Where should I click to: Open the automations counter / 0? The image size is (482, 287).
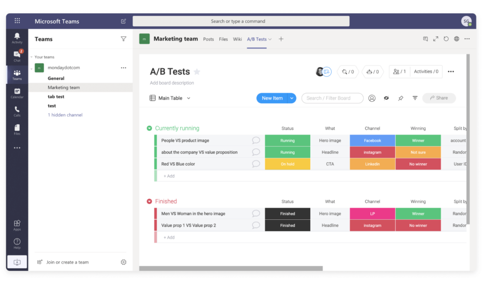373,72
